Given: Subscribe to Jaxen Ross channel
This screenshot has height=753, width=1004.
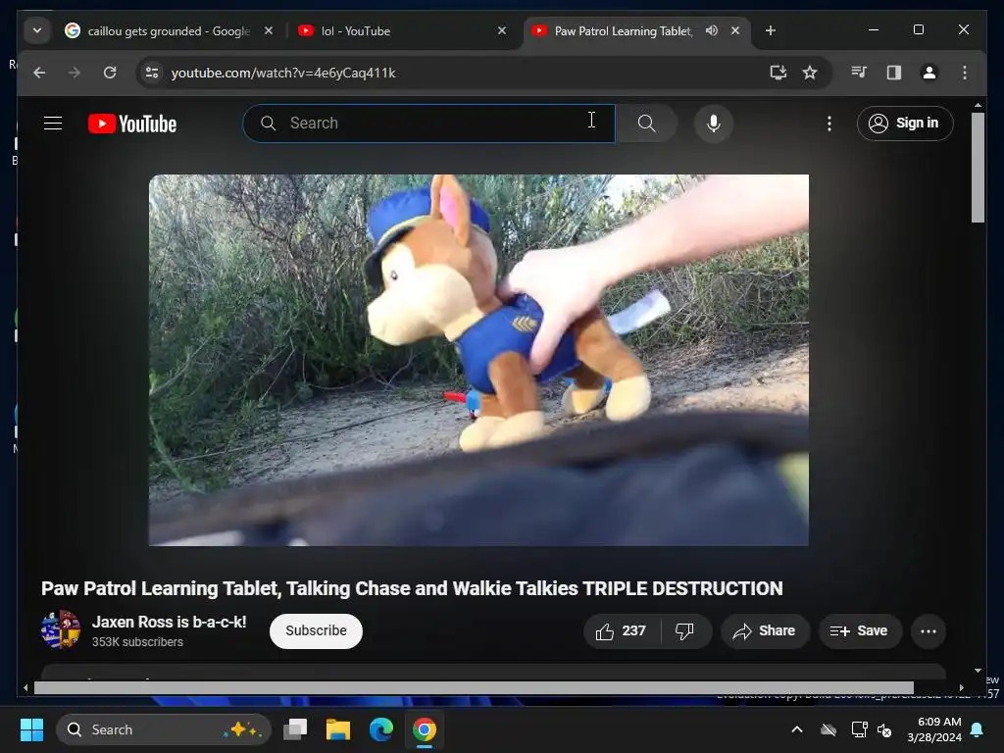Looking at the screenshot, I should (316, 630).
